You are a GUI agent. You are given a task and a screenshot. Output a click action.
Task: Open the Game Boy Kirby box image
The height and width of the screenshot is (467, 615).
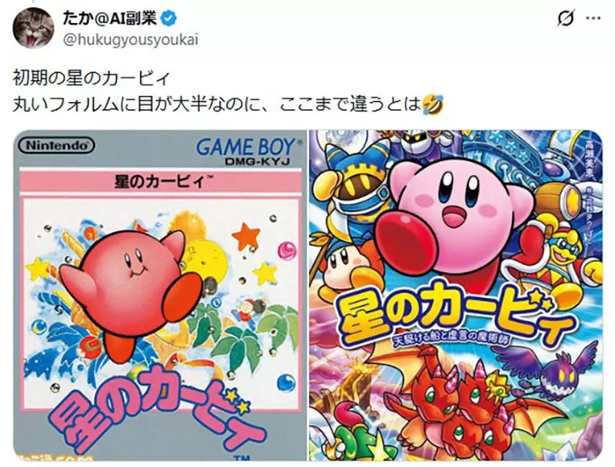coord(160,296)
